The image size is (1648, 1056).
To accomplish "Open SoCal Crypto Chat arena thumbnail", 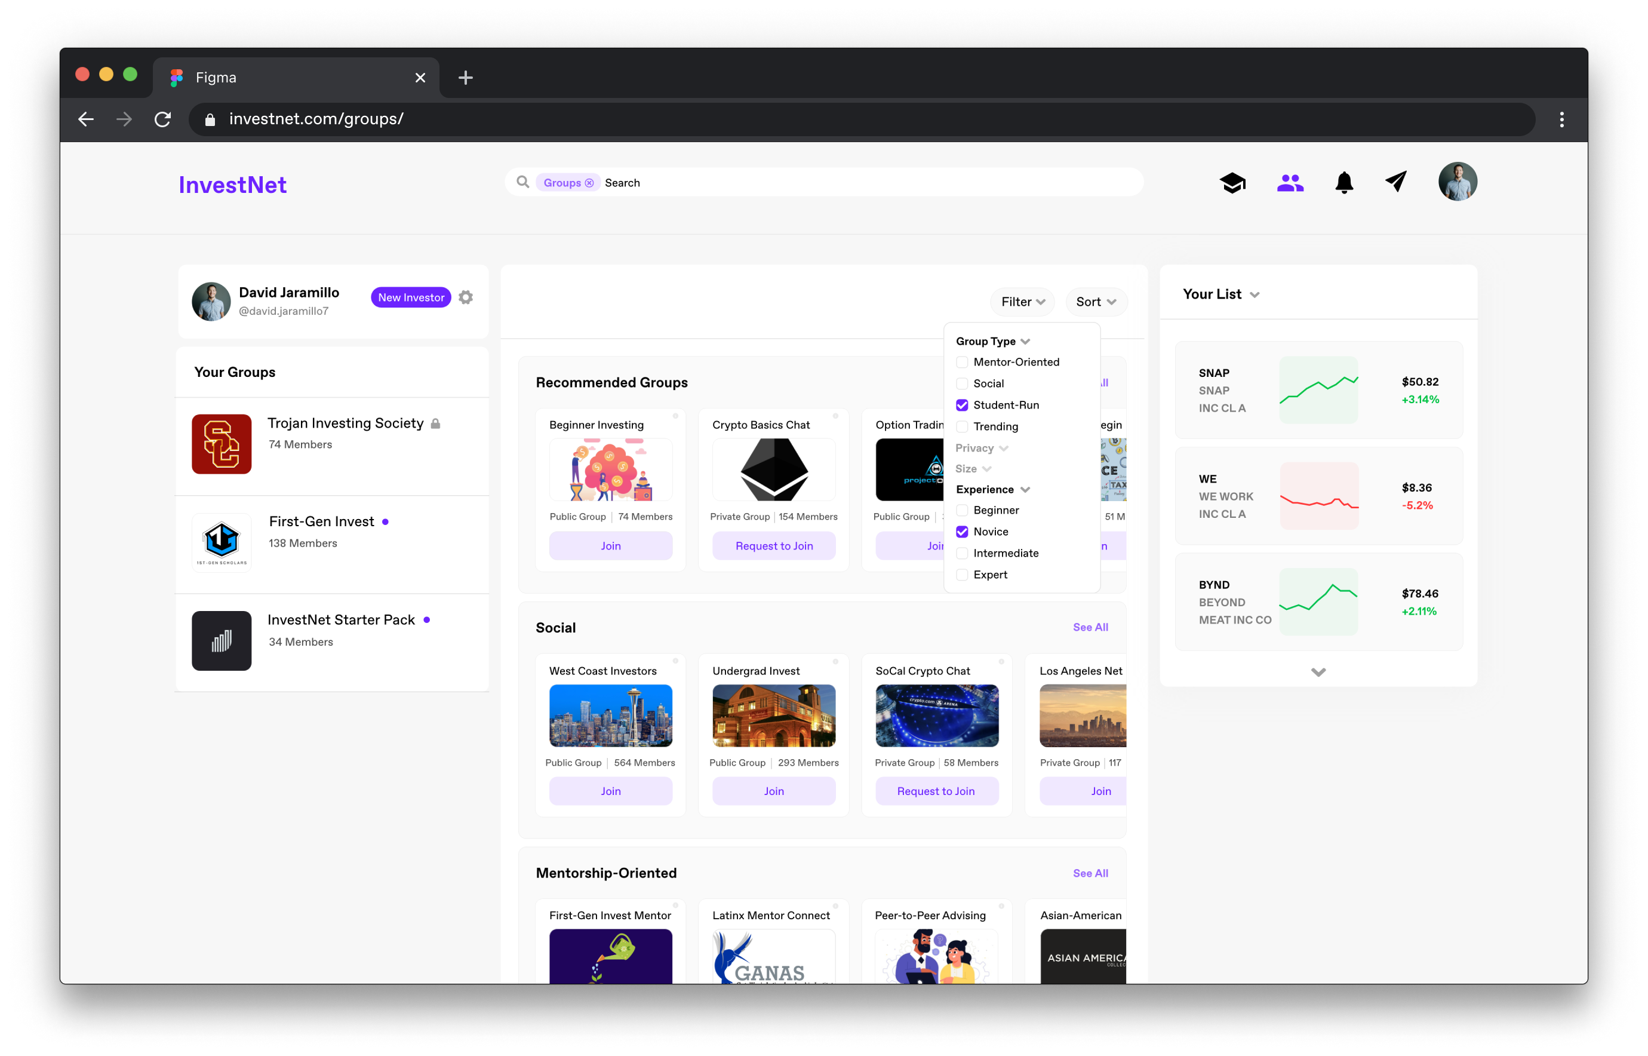I will [936, 716].
